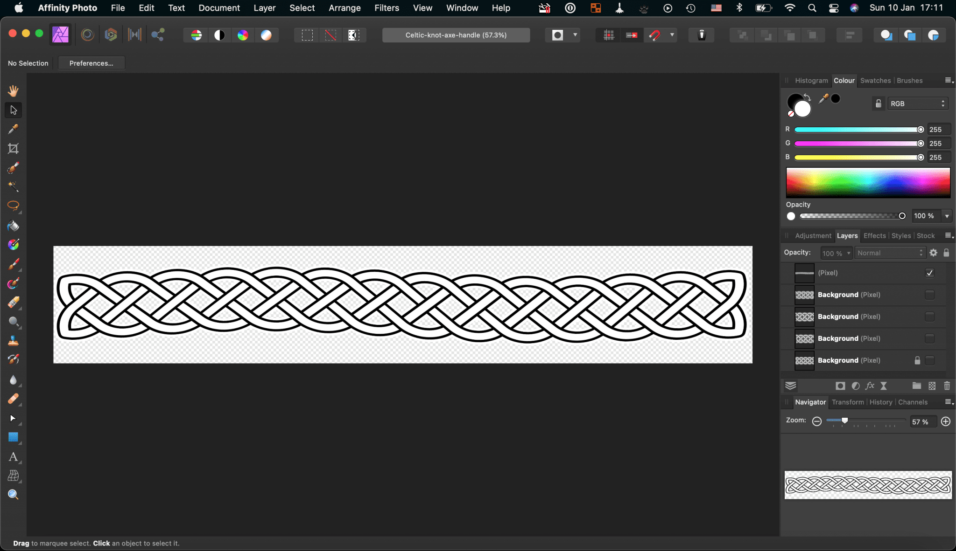
Task: Select the Paint Brush tool
Action: tap(13, 264)
